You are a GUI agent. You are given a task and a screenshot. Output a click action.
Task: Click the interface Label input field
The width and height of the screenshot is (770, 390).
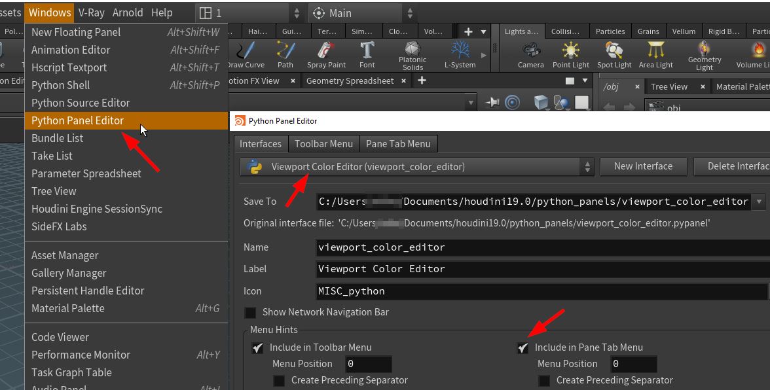click(543, 269)
